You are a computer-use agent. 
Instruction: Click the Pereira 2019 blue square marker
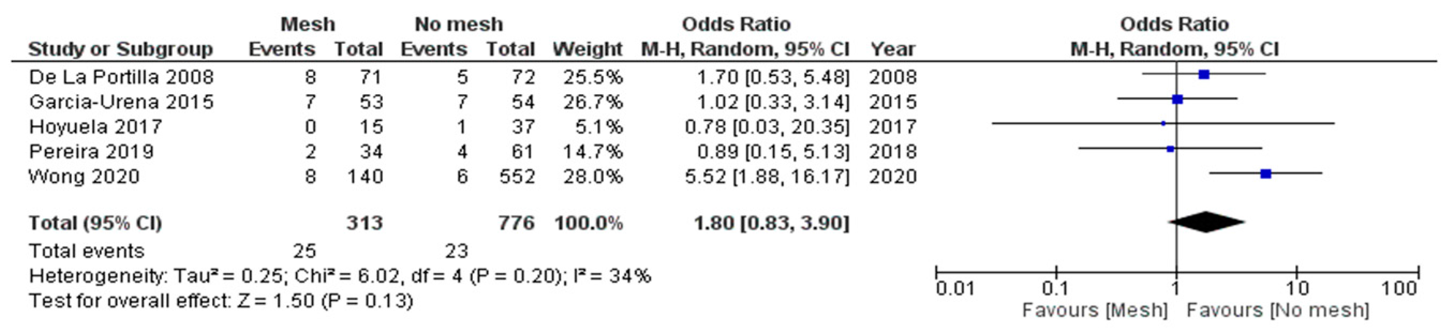[1170, 149]
